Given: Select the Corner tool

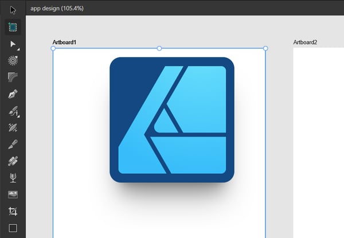Looking at the screenshot, I should click(13, 77).
